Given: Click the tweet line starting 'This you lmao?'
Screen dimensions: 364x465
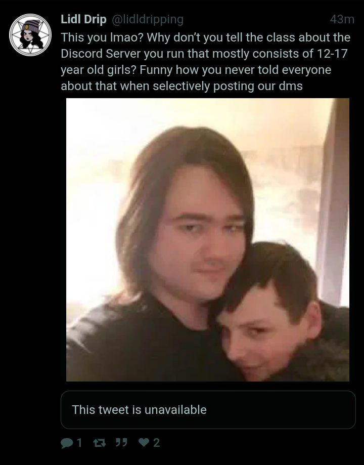Looking at the screenshot, I should (205, 37).
